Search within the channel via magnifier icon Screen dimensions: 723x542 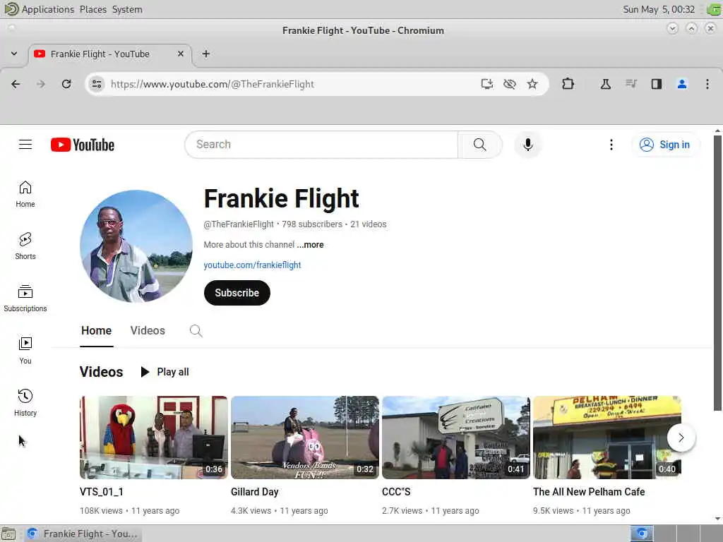coord(196,331)
